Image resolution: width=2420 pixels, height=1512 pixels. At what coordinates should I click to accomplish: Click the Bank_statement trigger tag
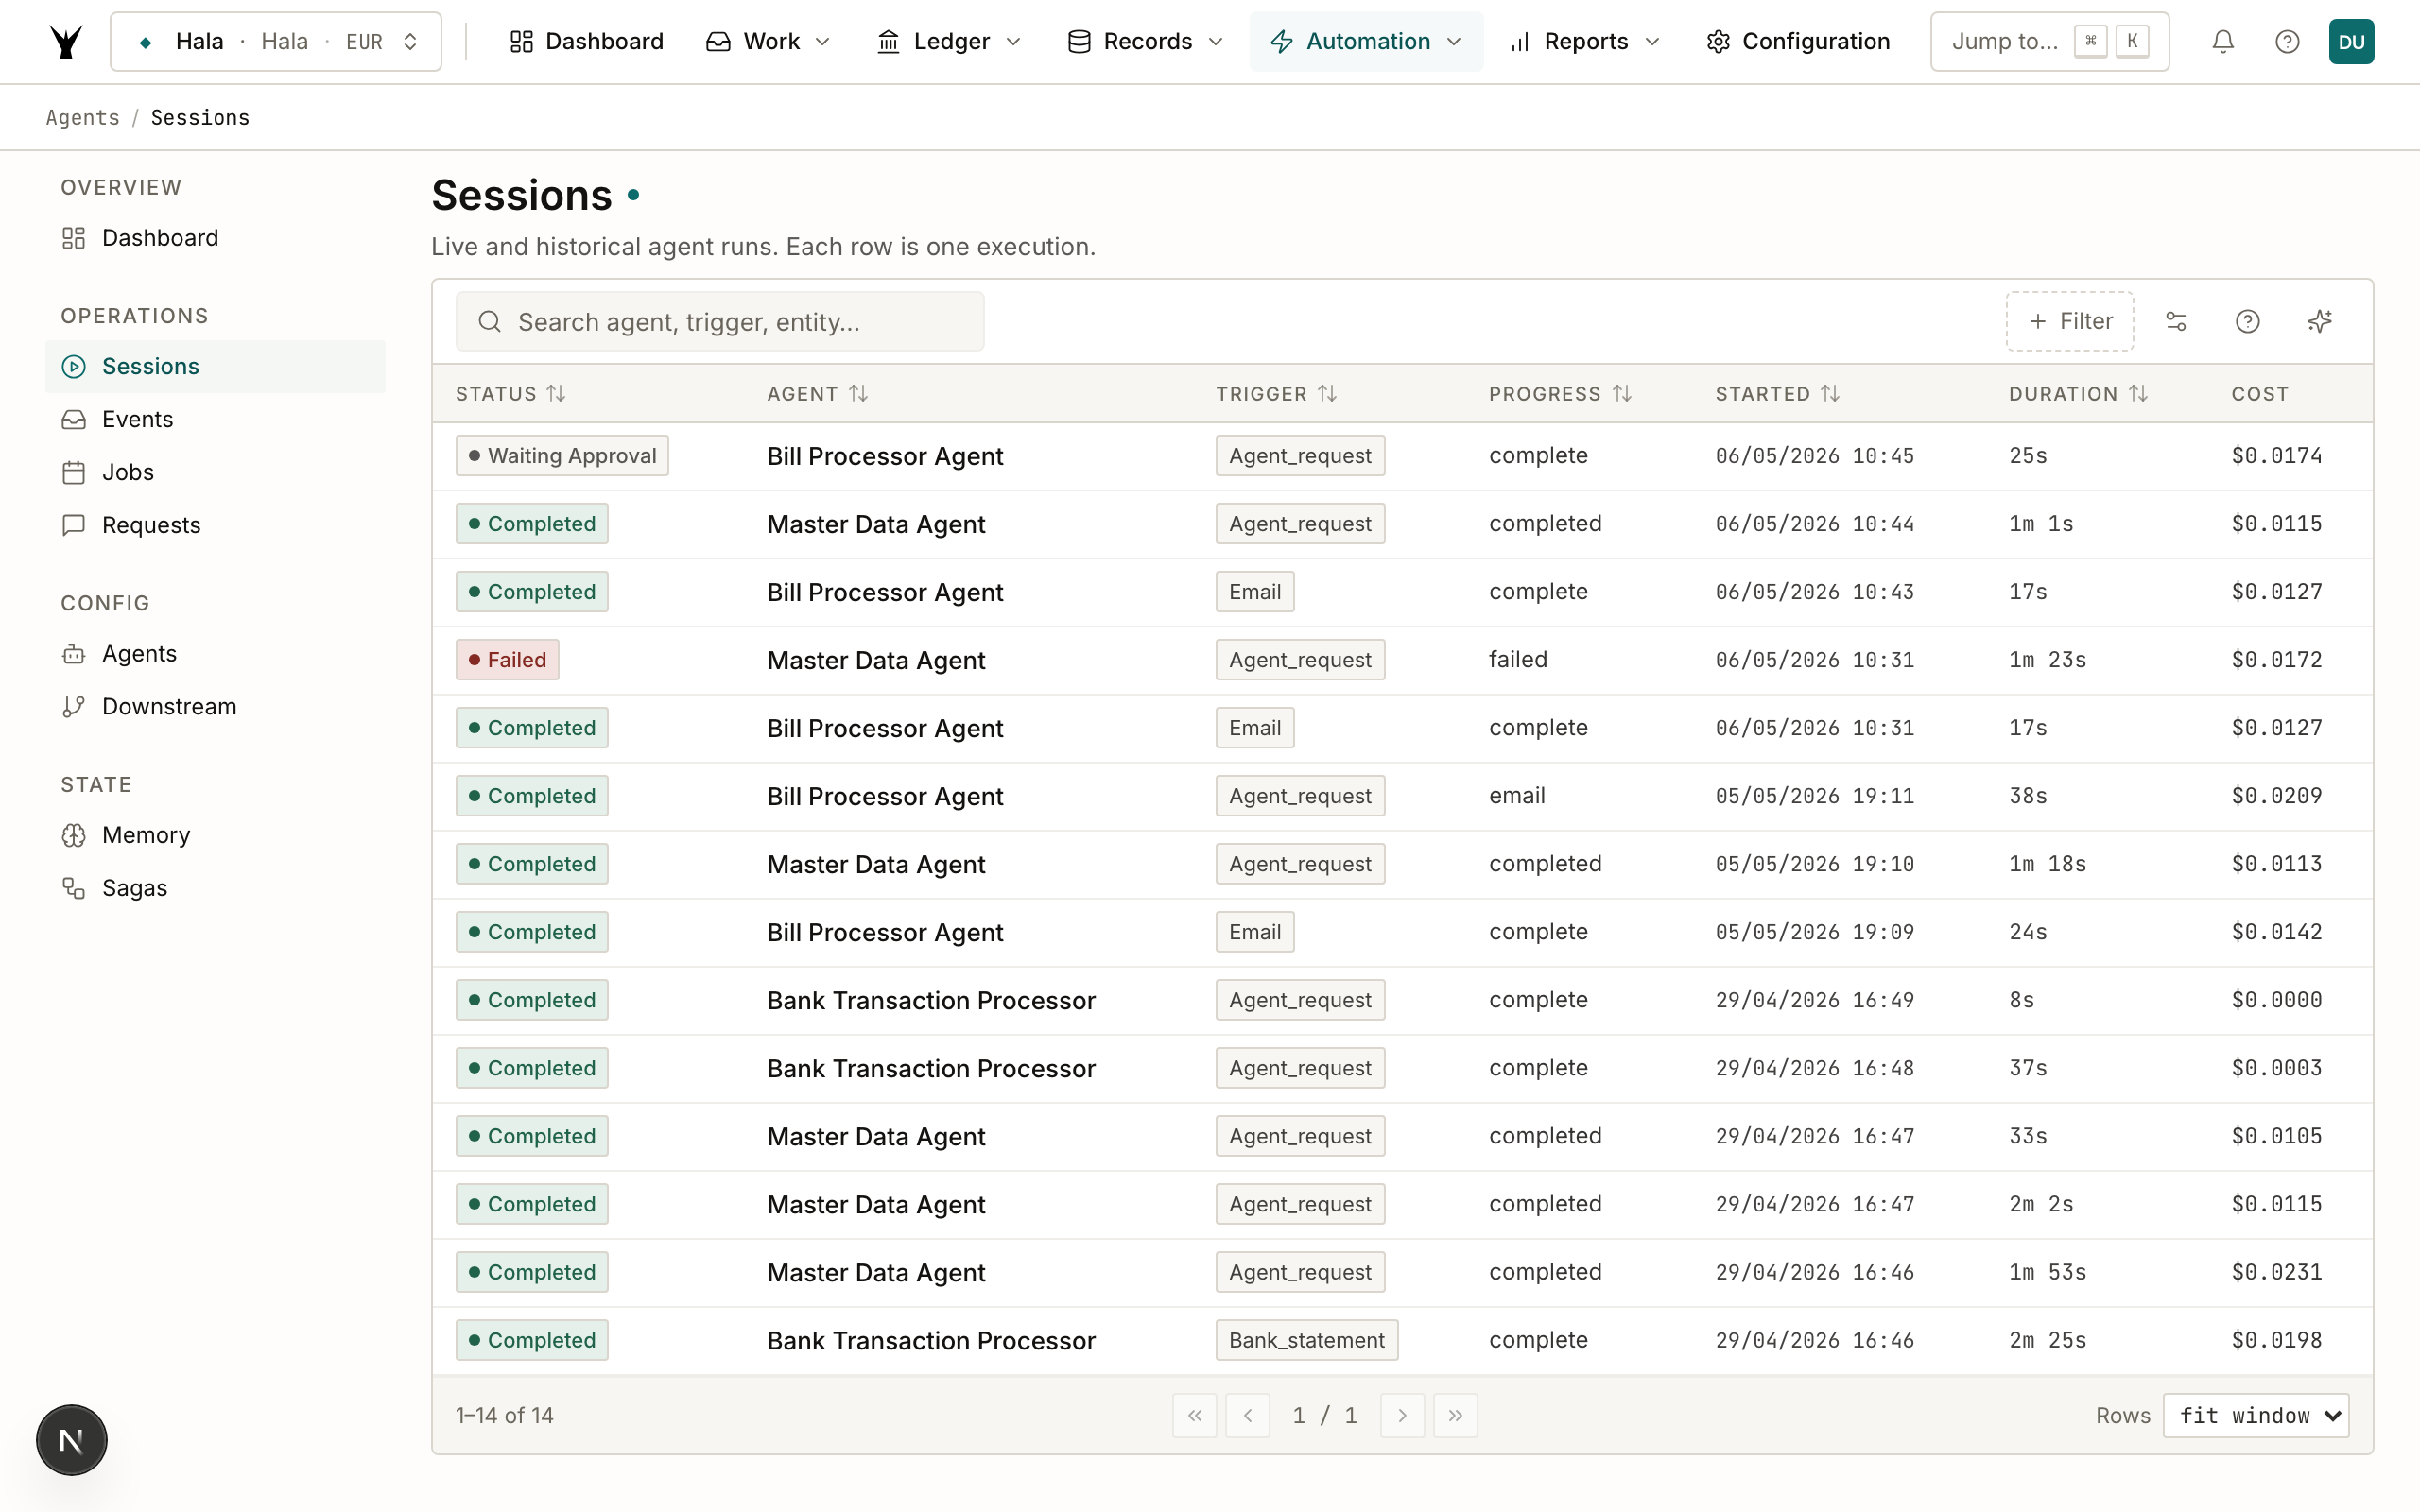1306,1340
